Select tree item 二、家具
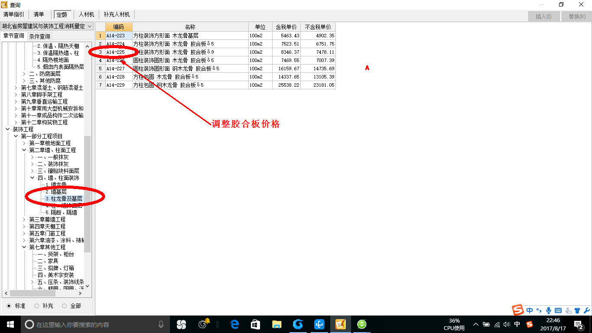This screenshot has height=333, width=592. pyautogui.click(x=48, y=261)
